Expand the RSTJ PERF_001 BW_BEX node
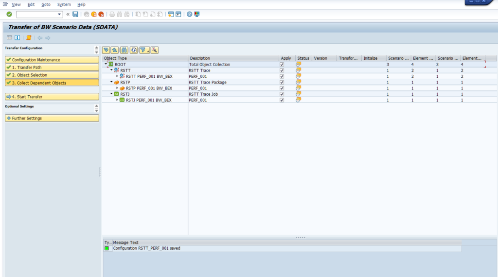498x277 pixels. point(117,100)
